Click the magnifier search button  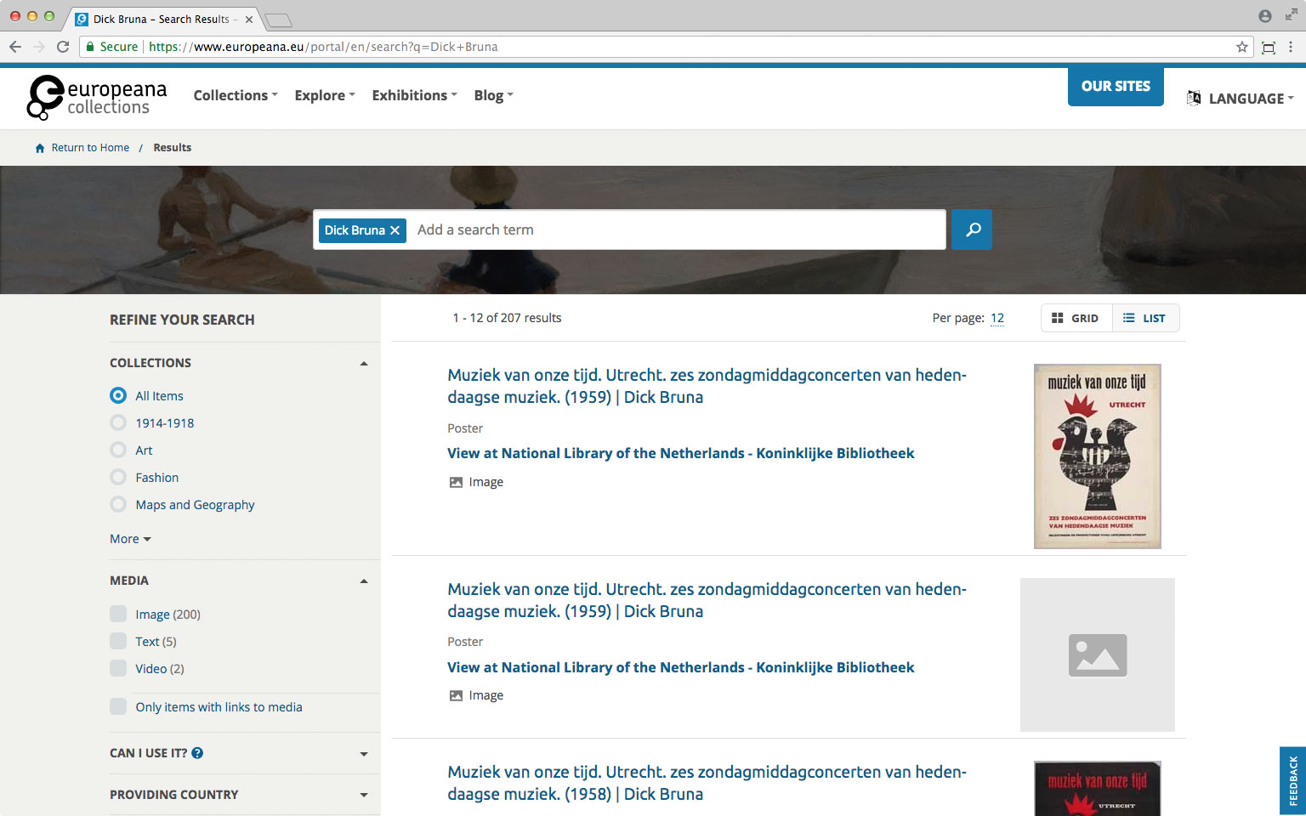pos(972,229)
